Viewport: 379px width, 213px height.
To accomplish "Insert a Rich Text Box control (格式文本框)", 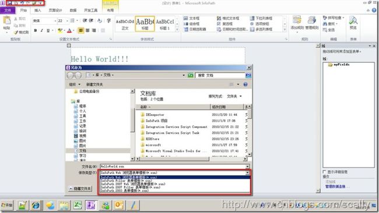I will (x=228, y=19).
